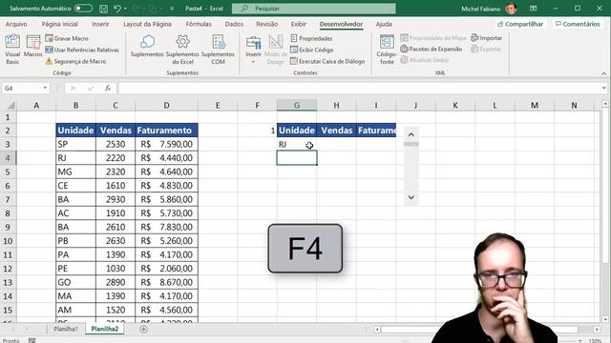Open the undo history dropdown
Screen dimensions: 611x343
(125, 9)
